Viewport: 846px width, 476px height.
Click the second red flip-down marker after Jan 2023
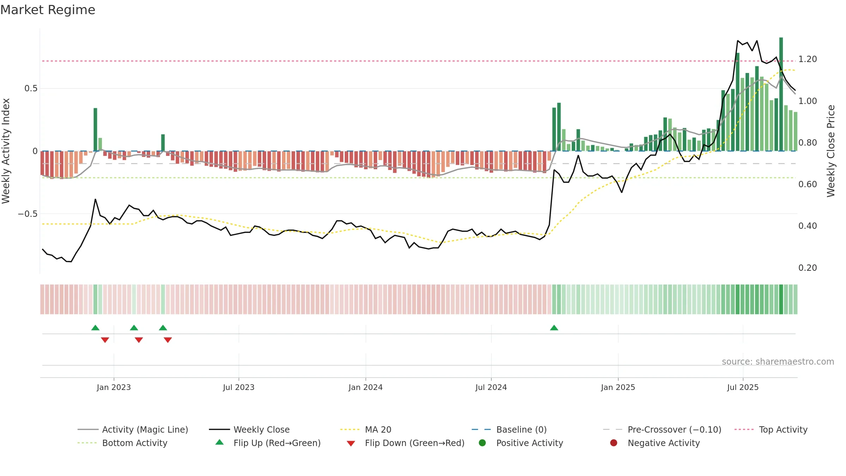tap(139, 340)
